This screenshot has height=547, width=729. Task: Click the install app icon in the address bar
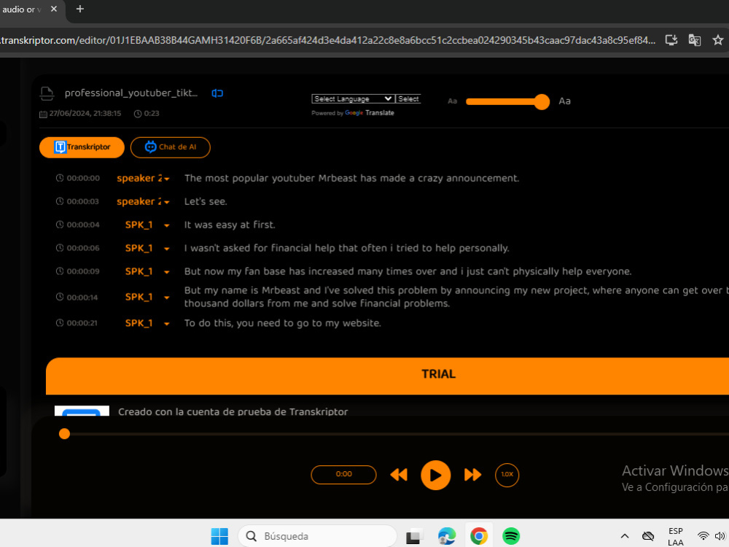tap(671, 40)
